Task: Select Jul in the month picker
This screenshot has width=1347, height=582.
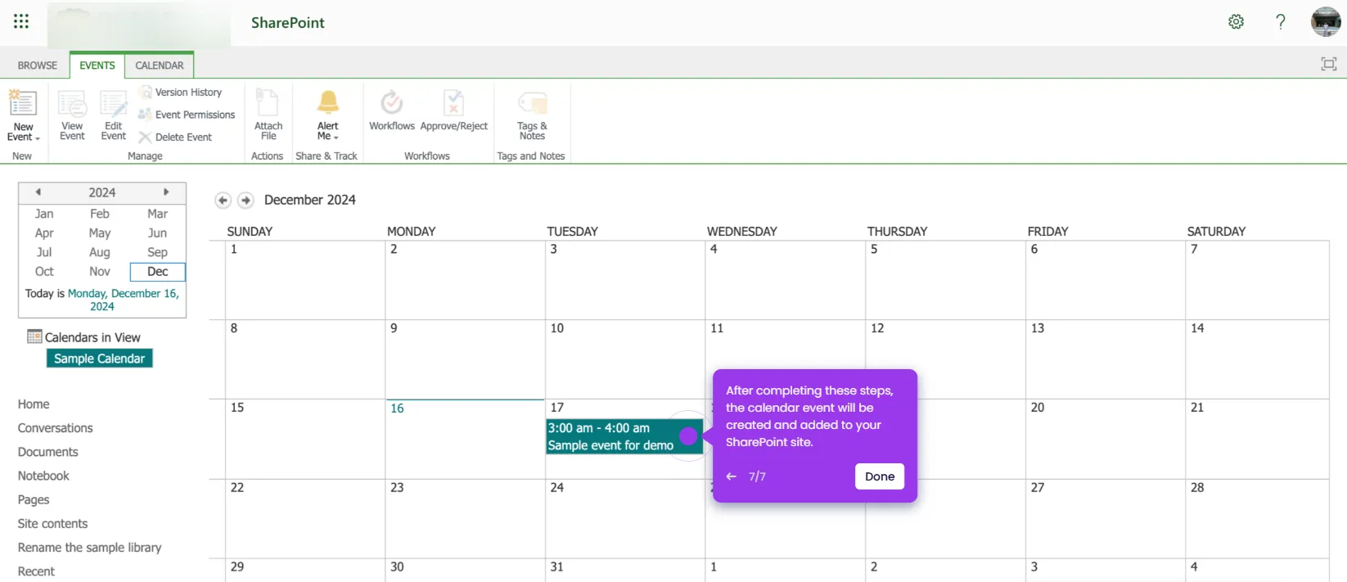Action: coord(44,252)
